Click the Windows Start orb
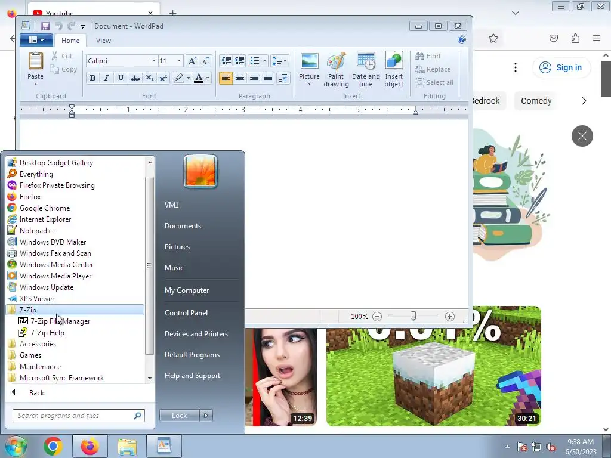 [x=15, y=446]
